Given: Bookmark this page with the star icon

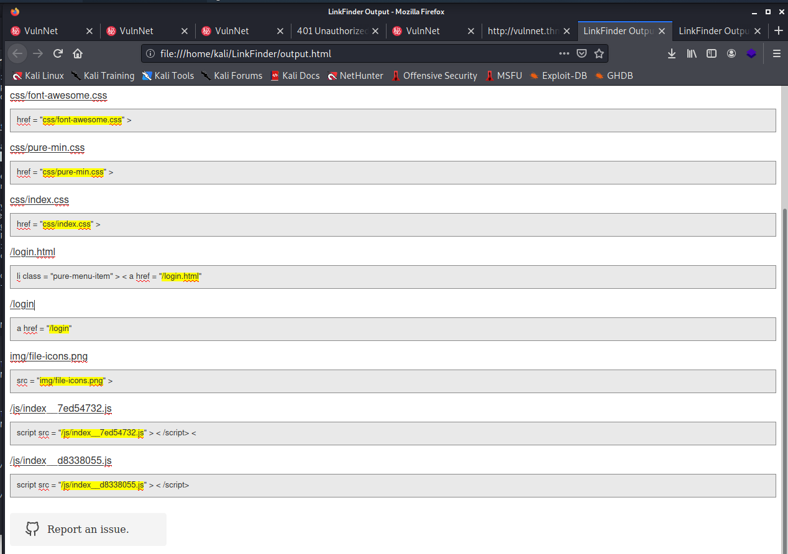Looking at the screenshot, I should (x=599, y=54).
